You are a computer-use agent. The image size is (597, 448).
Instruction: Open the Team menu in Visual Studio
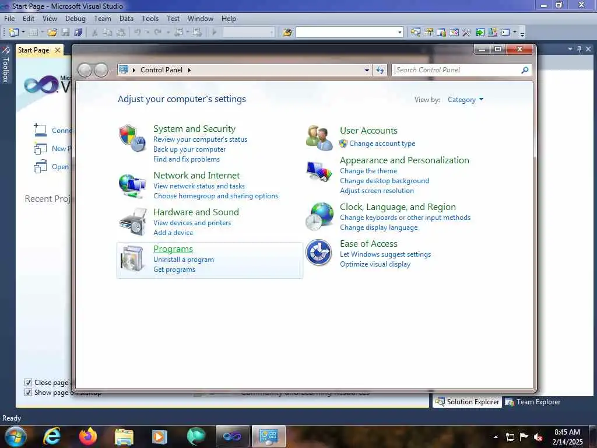pyautogui.click(x=103, y=19)
